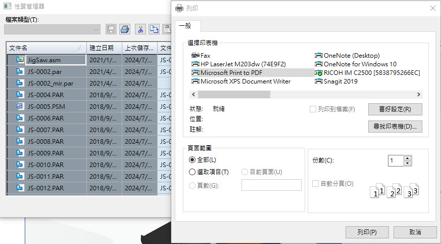Image resolution: width=441 pixels, height=244 pixels.
Task: Select the 頁數(G) radio button
Action: pyautogui.click(x=192, y=185)
